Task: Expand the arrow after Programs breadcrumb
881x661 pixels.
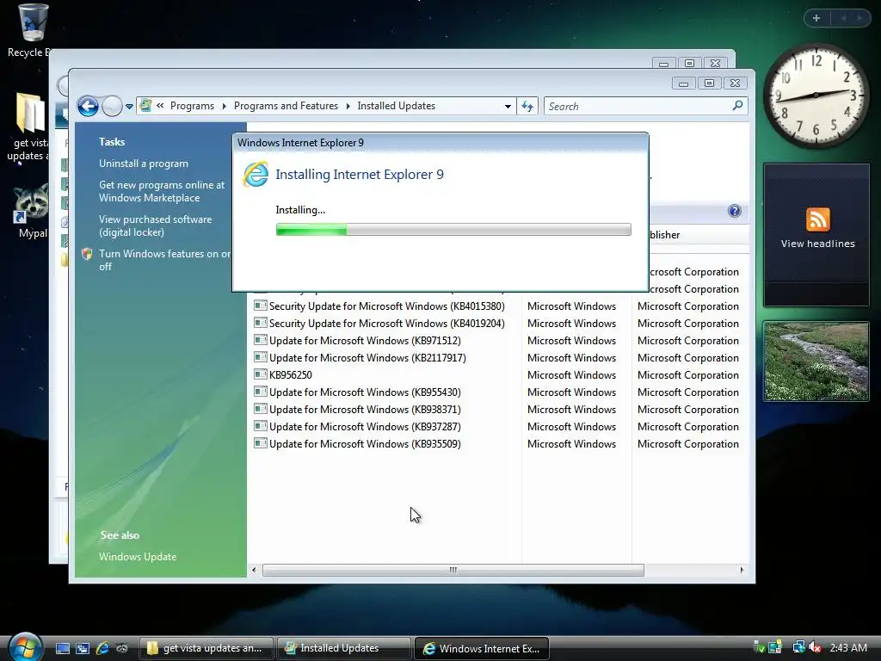Action: click(225, 106)
